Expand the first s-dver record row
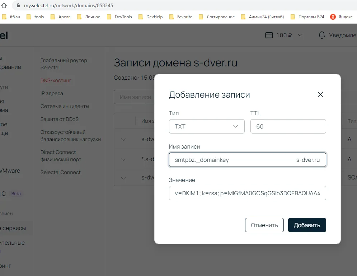 (123, 139)
